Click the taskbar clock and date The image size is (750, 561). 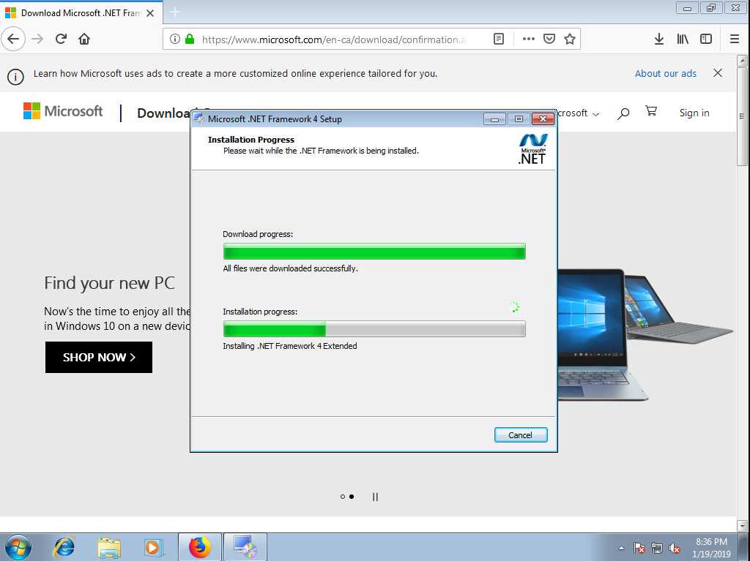(711, 548)
